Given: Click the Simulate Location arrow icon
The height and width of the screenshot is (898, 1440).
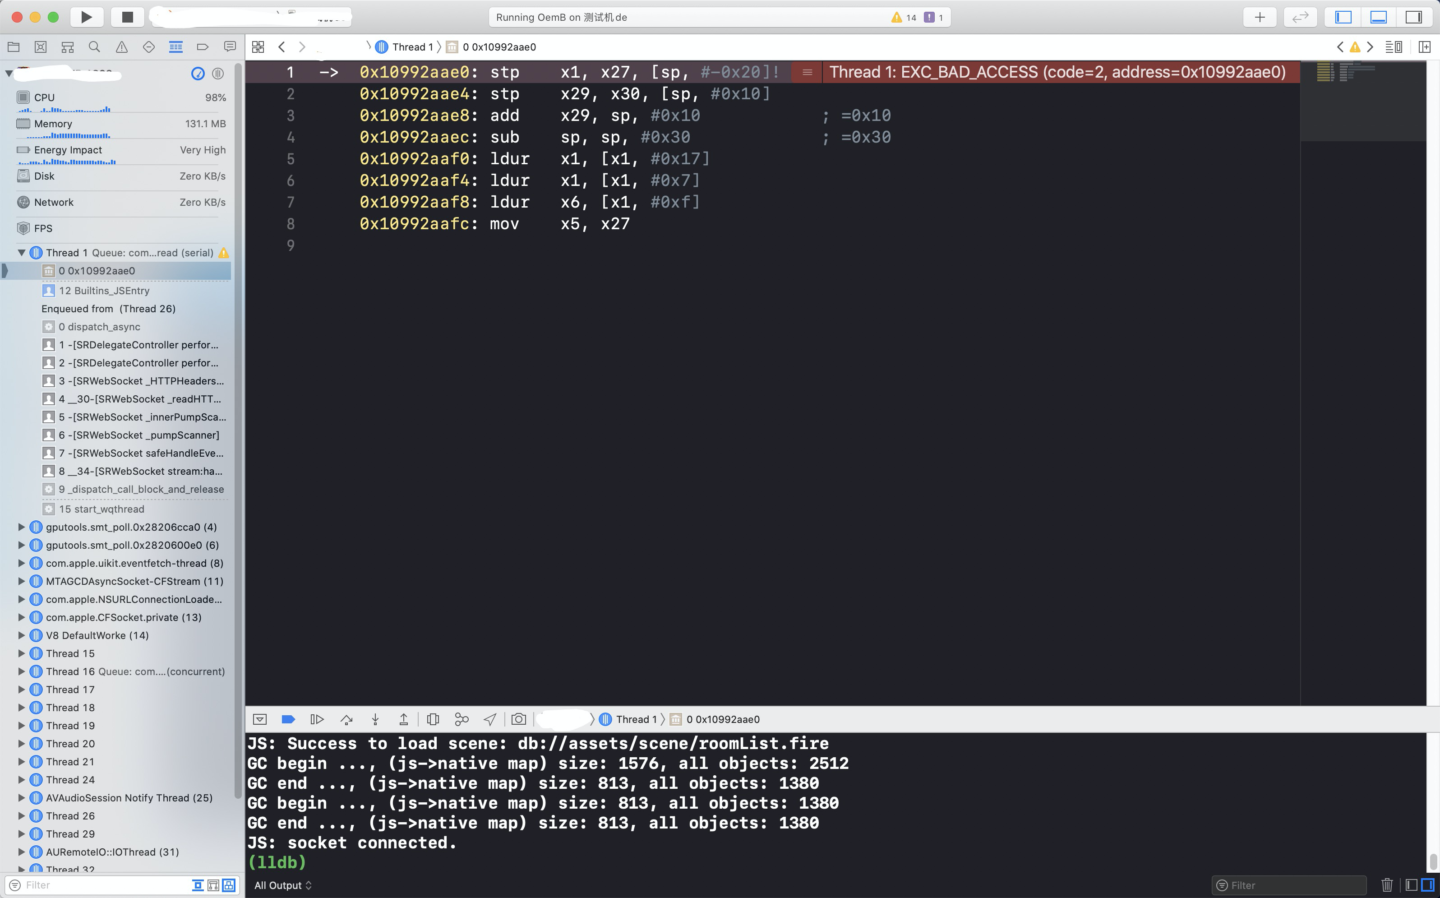Looking at the screenshot, I should [489, 719].
